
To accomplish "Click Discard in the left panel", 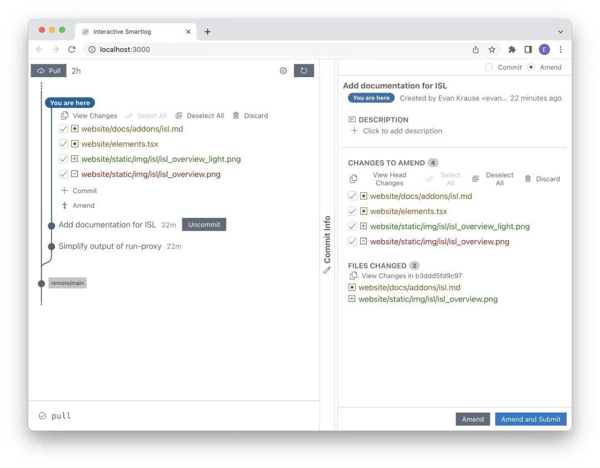I will (250, 115).
